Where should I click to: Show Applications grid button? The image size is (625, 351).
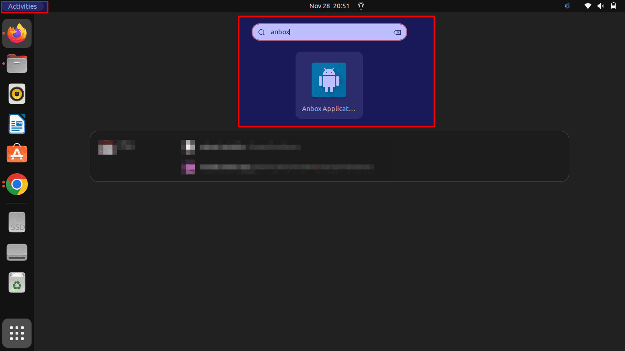tap(17, 333)
